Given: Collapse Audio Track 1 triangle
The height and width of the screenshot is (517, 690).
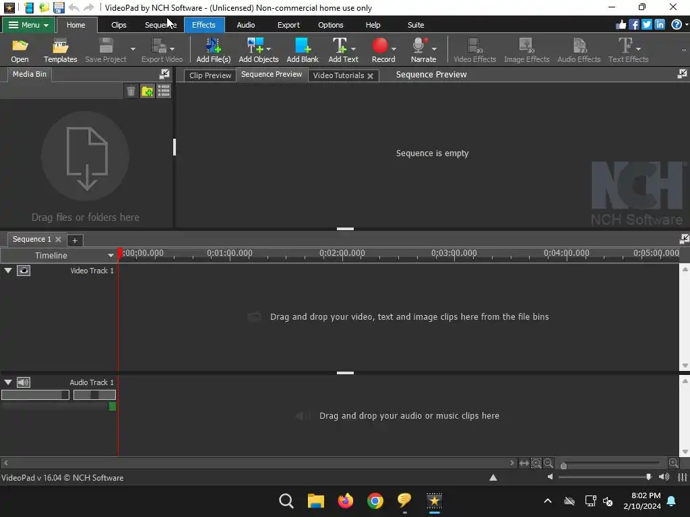Looking at the screenshot, I should pos(8,382).
